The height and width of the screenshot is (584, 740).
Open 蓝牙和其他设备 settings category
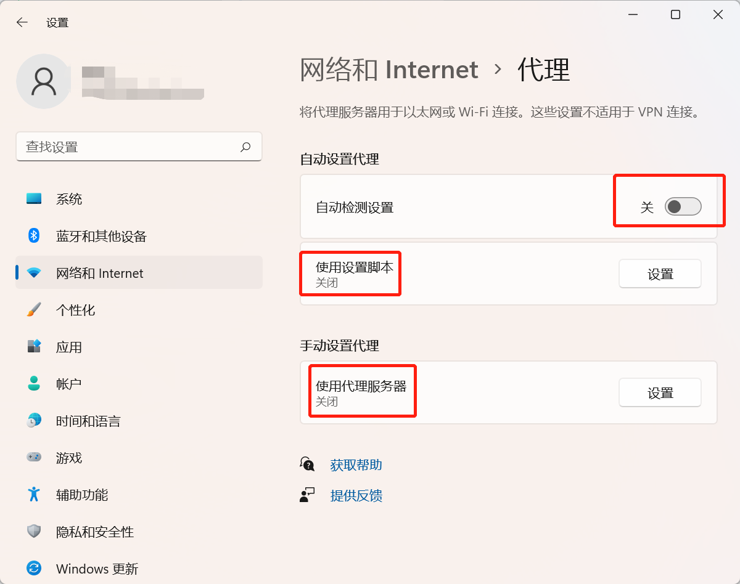pyautogui.click(x=139, y=236)
